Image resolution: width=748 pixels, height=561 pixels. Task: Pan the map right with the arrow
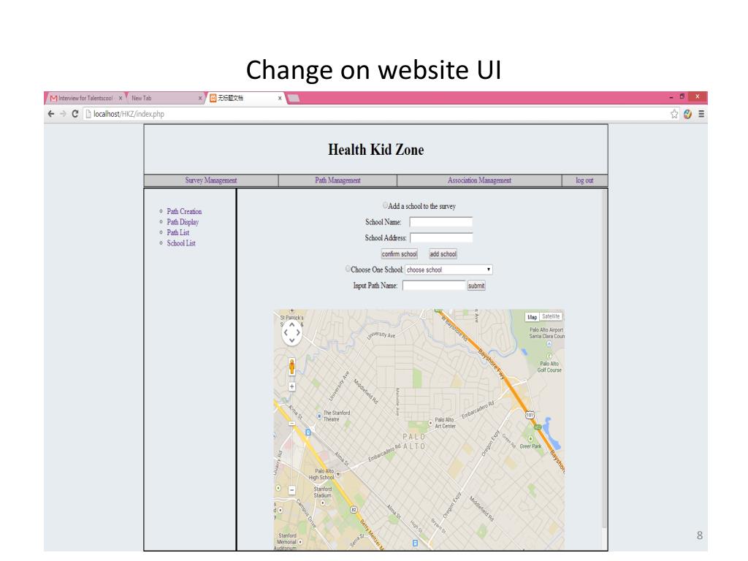pyautogui.click(x=298, y=332)
